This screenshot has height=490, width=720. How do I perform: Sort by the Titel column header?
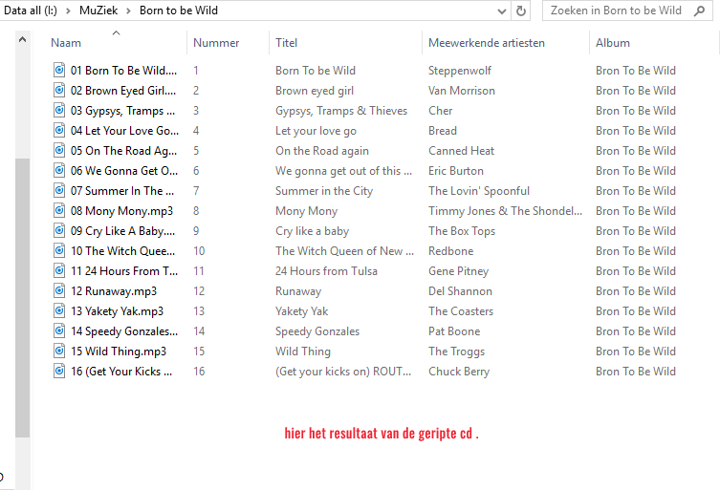[x=286, y=43]
